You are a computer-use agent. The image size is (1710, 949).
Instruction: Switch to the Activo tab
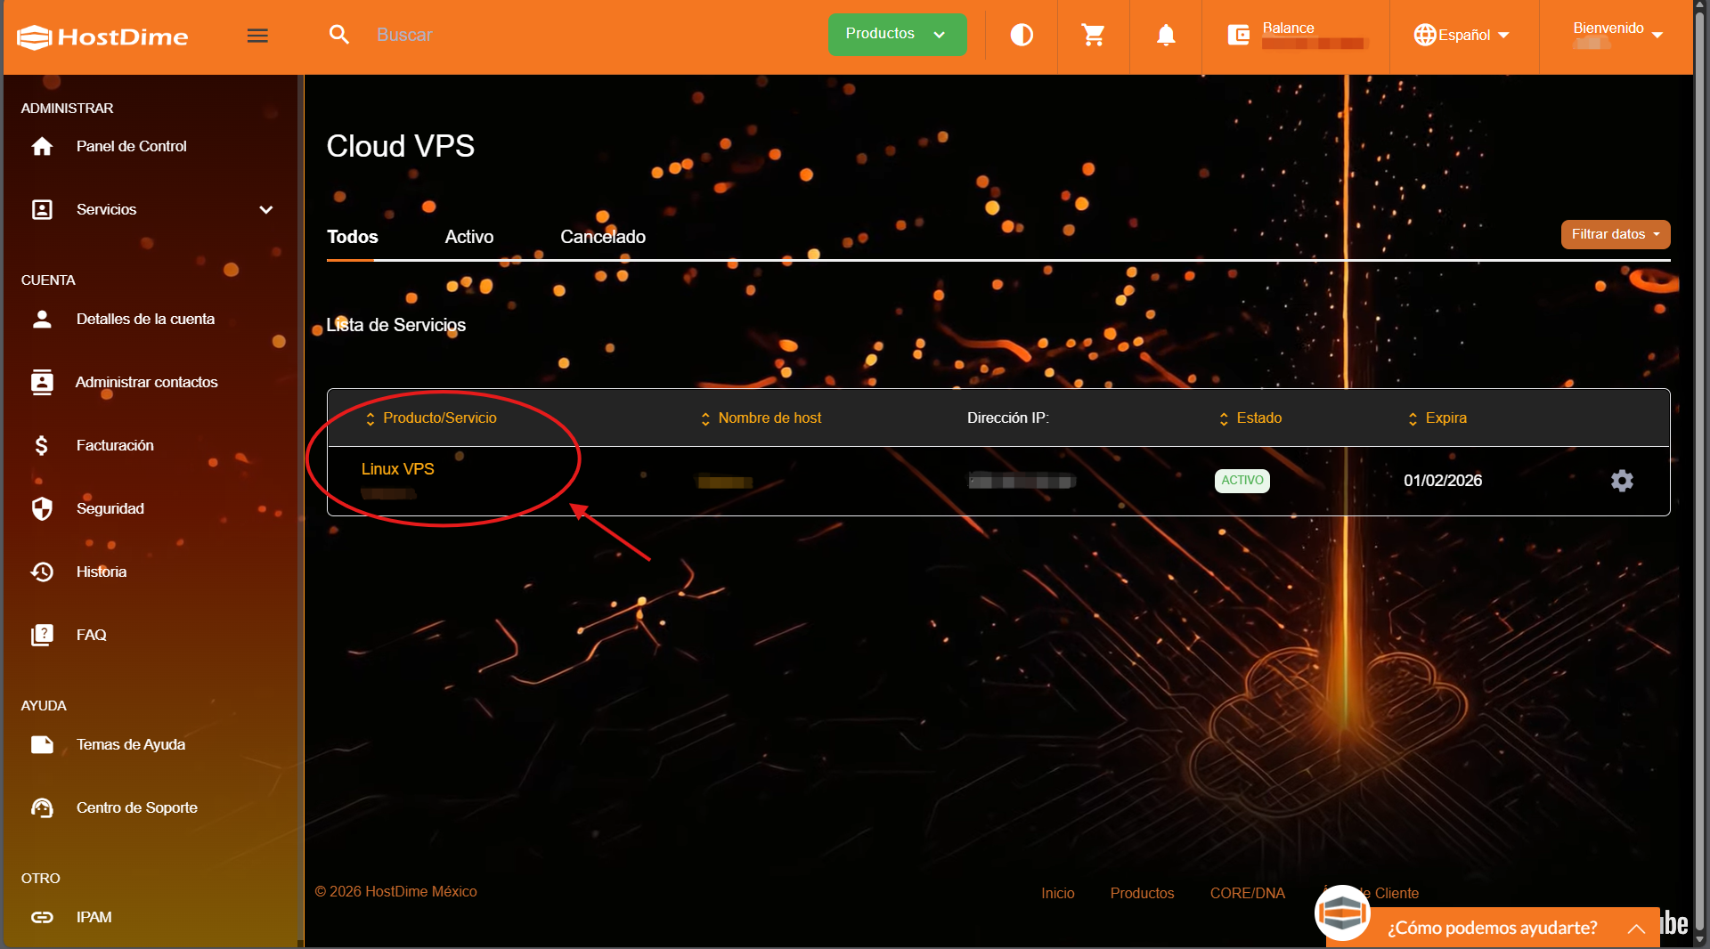(x=468, y=237)
